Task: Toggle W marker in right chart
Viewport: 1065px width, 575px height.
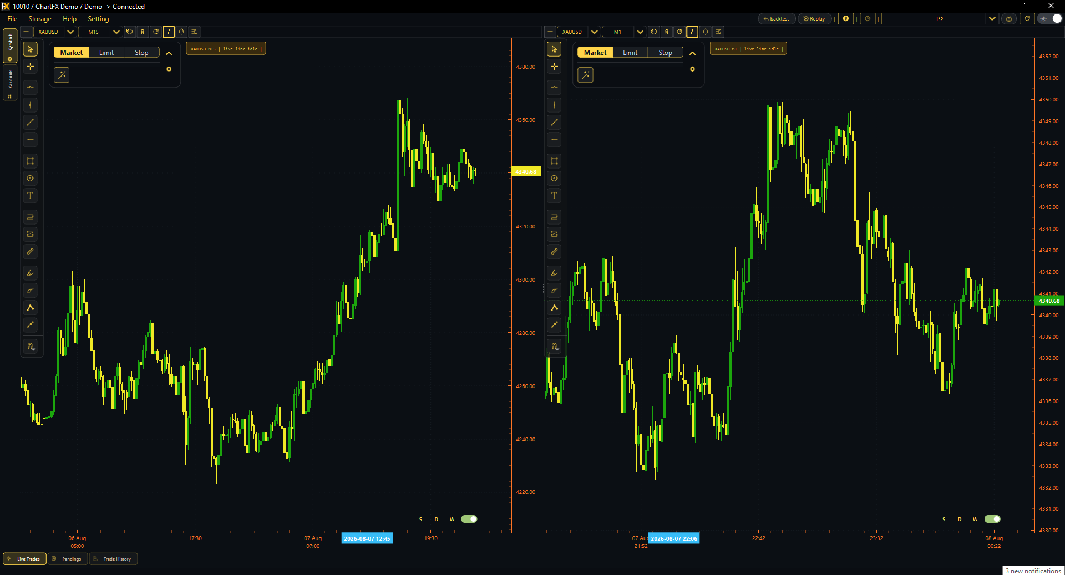Action: (x=975, y=520)
